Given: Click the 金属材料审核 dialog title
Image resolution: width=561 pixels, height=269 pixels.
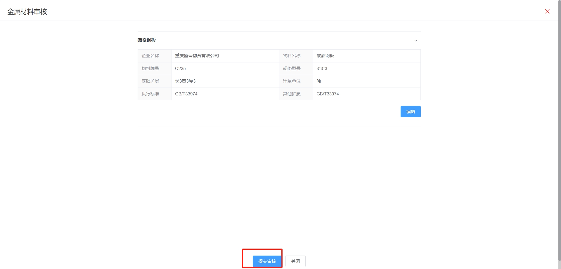Looking at the screenshot, I should pyautogui.click(x=27, y=12).
